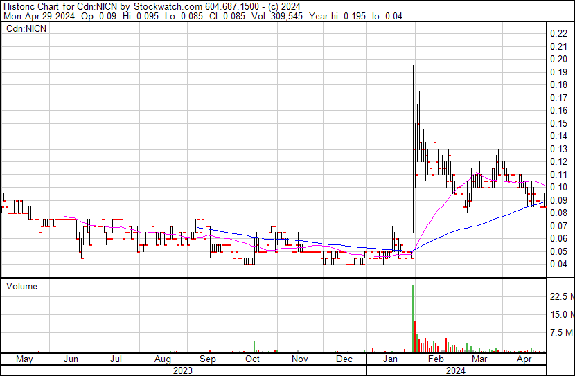Click the 2023 year label
The height and width of the screenshot is (376, 575).
tap(182, 370)
